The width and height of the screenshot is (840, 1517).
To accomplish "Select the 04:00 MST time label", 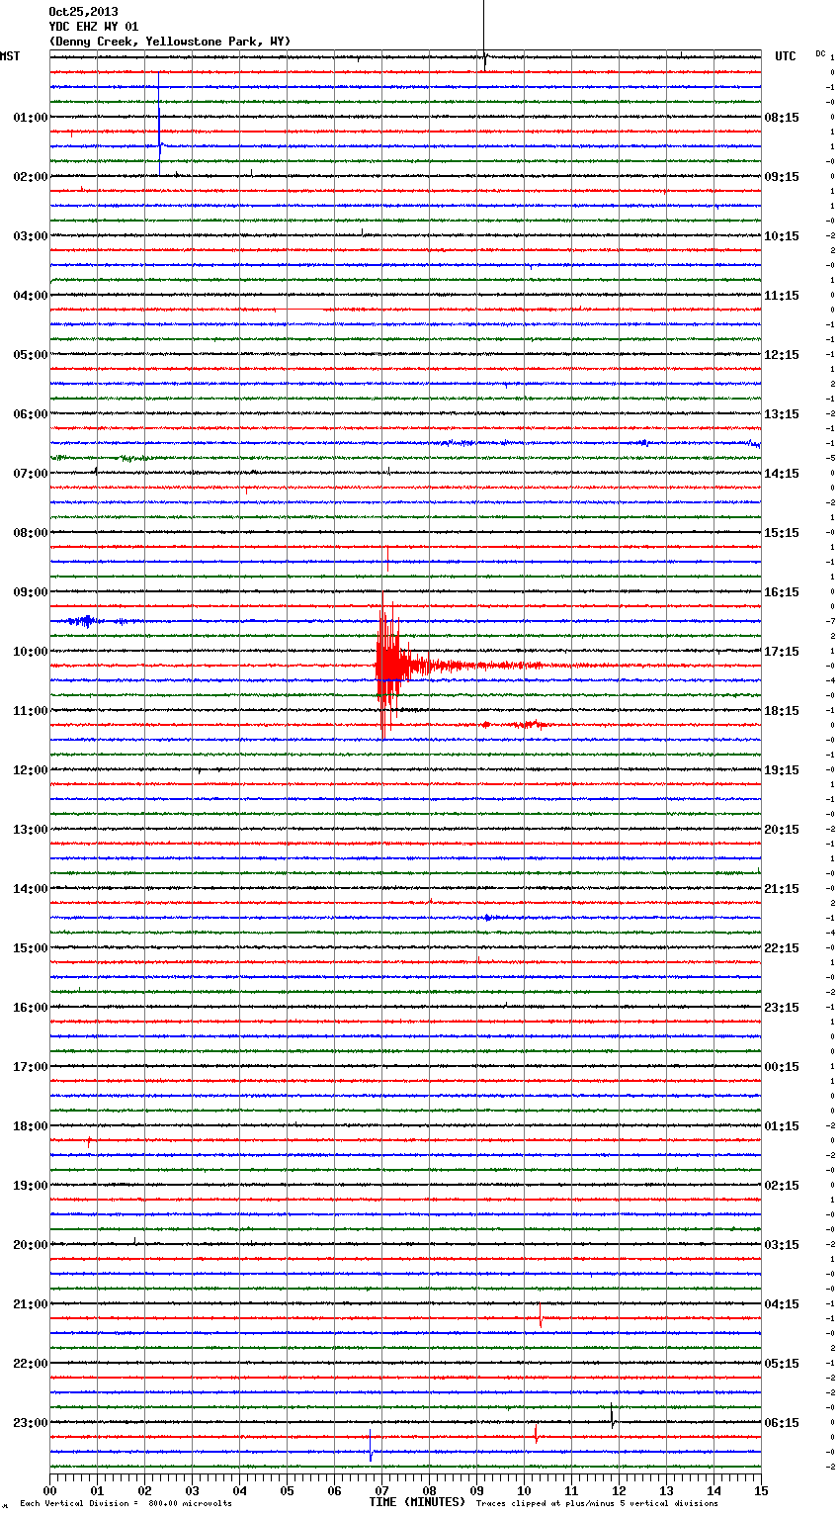I will (31, 296).
